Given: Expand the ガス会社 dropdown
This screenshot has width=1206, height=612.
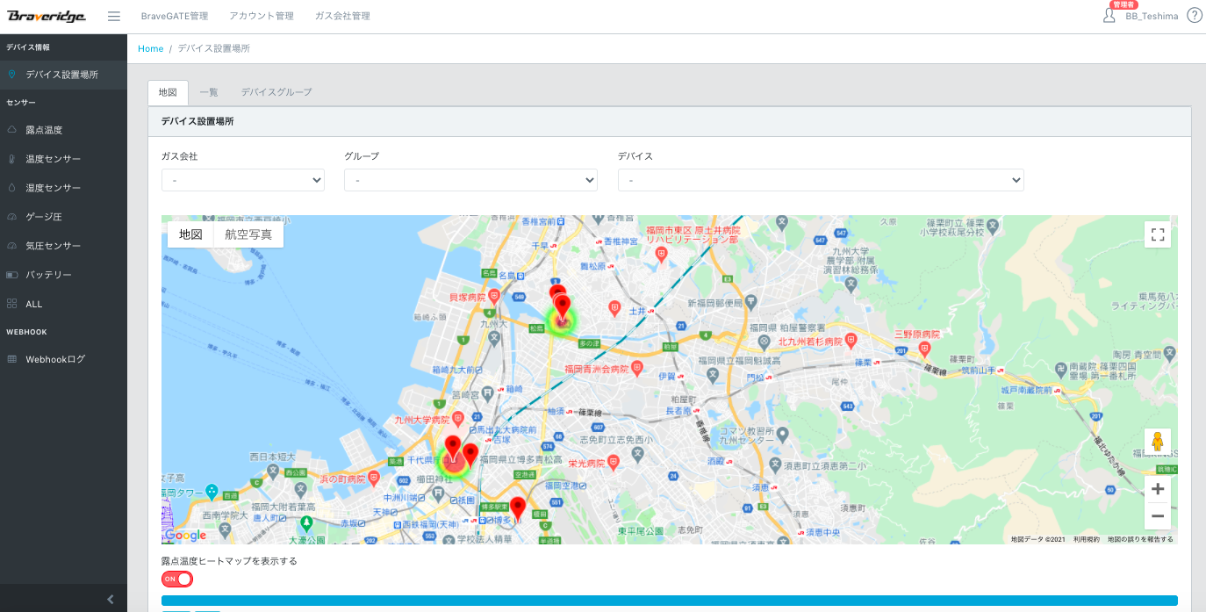Looking at the screenshot, I should [x=243, y=180].
